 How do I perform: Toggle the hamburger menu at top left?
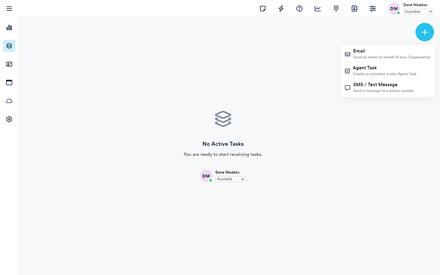pyautogui.click(x=9, y=8)
